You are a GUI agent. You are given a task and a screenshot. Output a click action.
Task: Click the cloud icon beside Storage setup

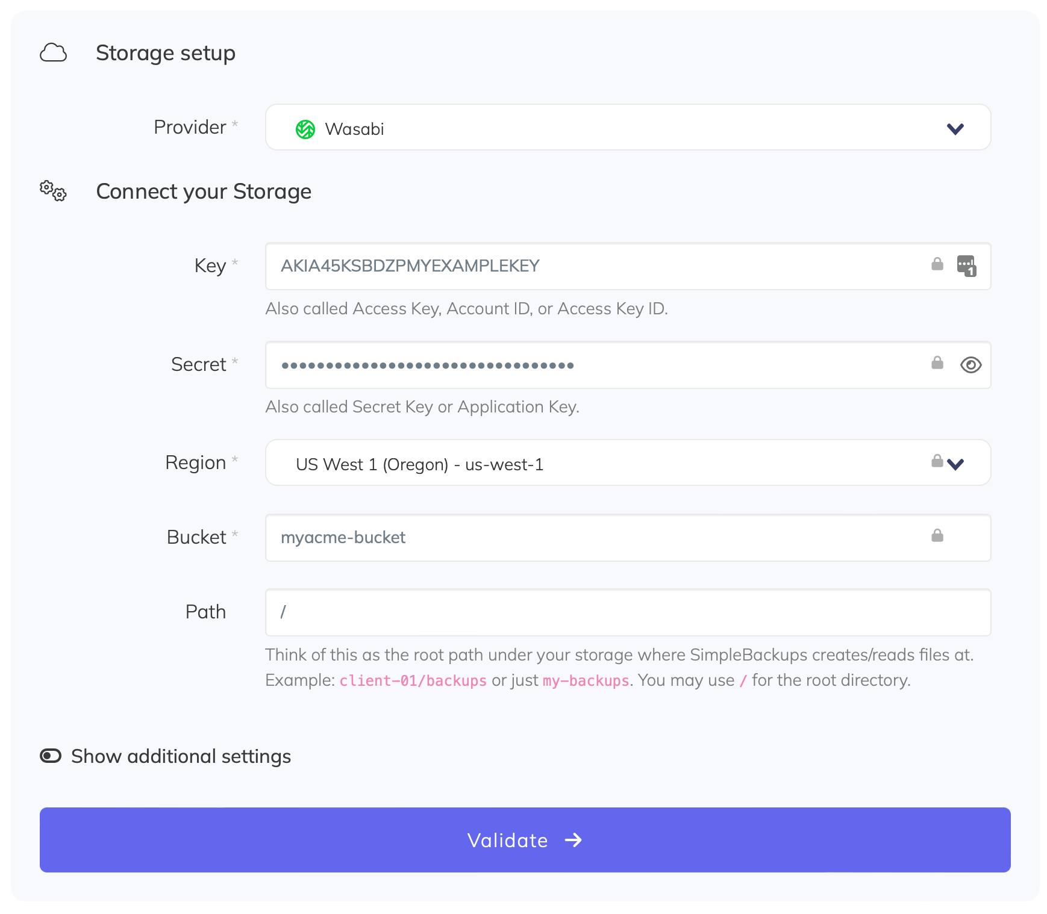(x=53, y=53)
